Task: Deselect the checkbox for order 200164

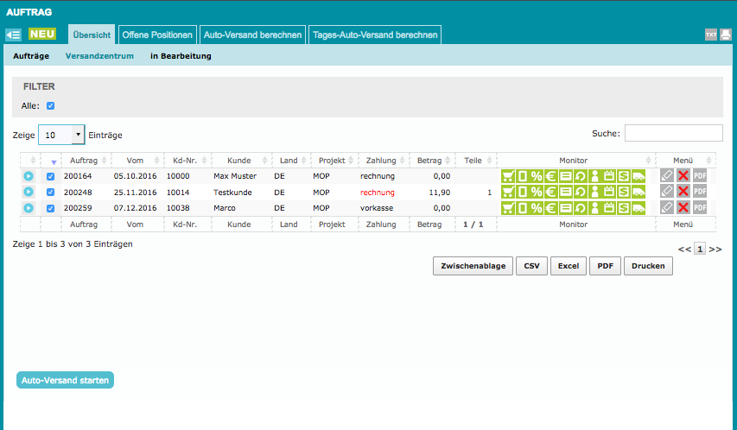Action: [x=50, y=176]
